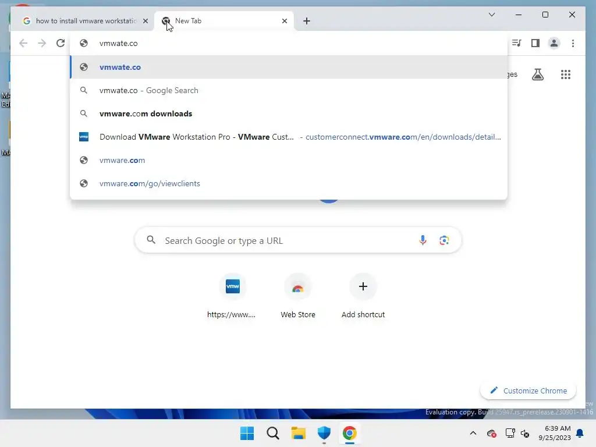Click the Customize Chrome button
The image size is (596, 447).
coord(528,391)
